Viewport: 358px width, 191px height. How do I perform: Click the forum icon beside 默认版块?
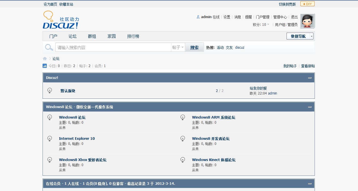click(50, 91)
